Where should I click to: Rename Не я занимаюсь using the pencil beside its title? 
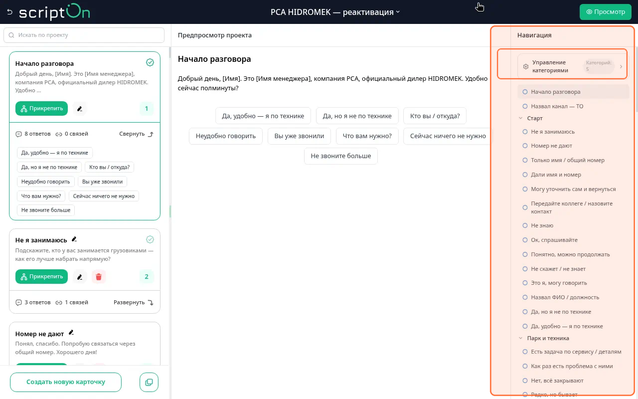coord(74,239)
